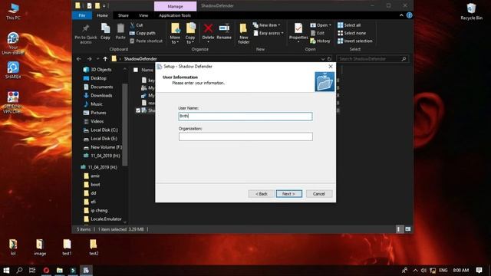Click the red Delete icon
This screenshot has width=491, height=276.
208,28
